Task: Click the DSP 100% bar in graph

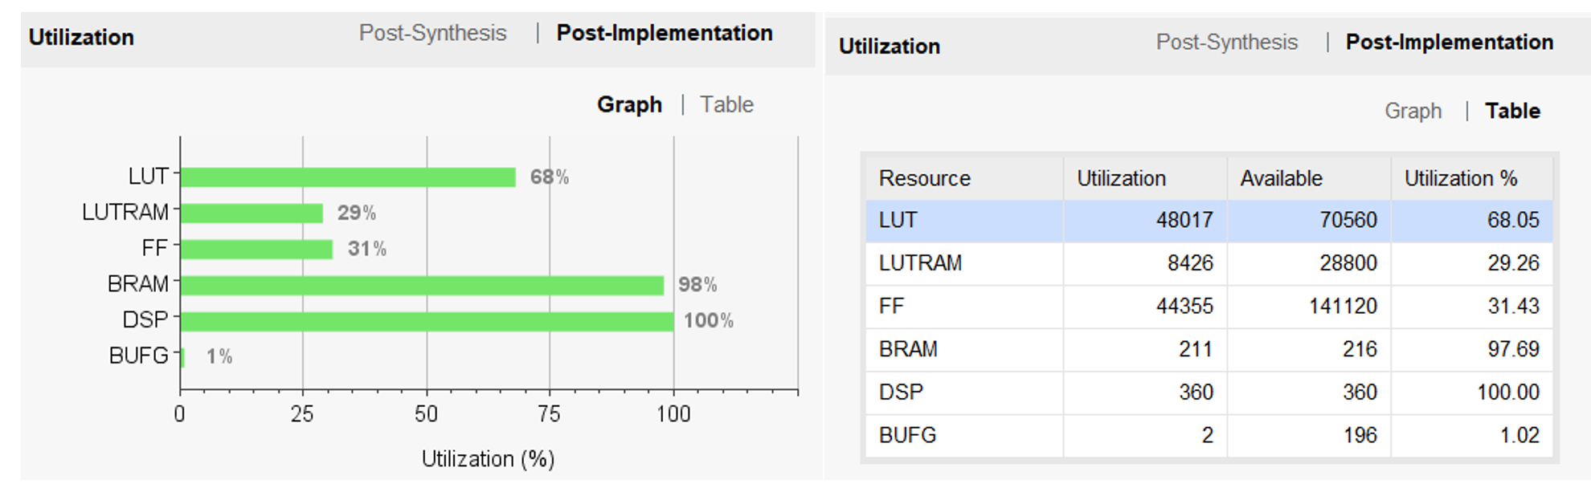Action: click(427, 321)
